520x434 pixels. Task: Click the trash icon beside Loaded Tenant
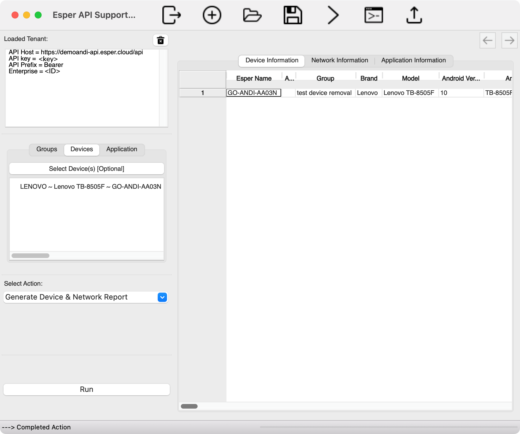pyautogui.click(x=160, y=40)
